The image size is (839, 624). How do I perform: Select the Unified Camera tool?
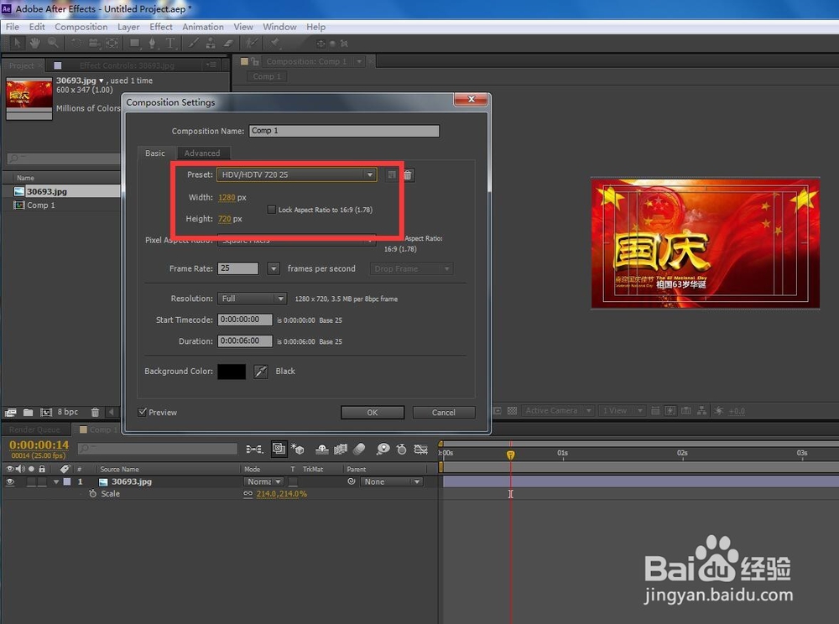pos(94,43)
